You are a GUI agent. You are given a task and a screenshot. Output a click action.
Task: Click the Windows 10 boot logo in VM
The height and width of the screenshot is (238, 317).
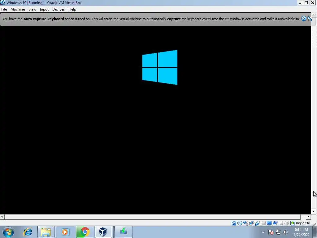pos(160,67)
